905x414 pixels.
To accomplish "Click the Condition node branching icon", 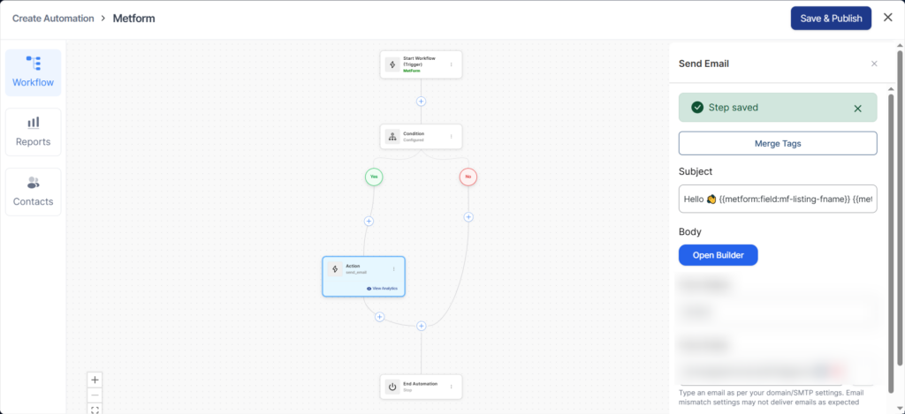I will [392, 137].
